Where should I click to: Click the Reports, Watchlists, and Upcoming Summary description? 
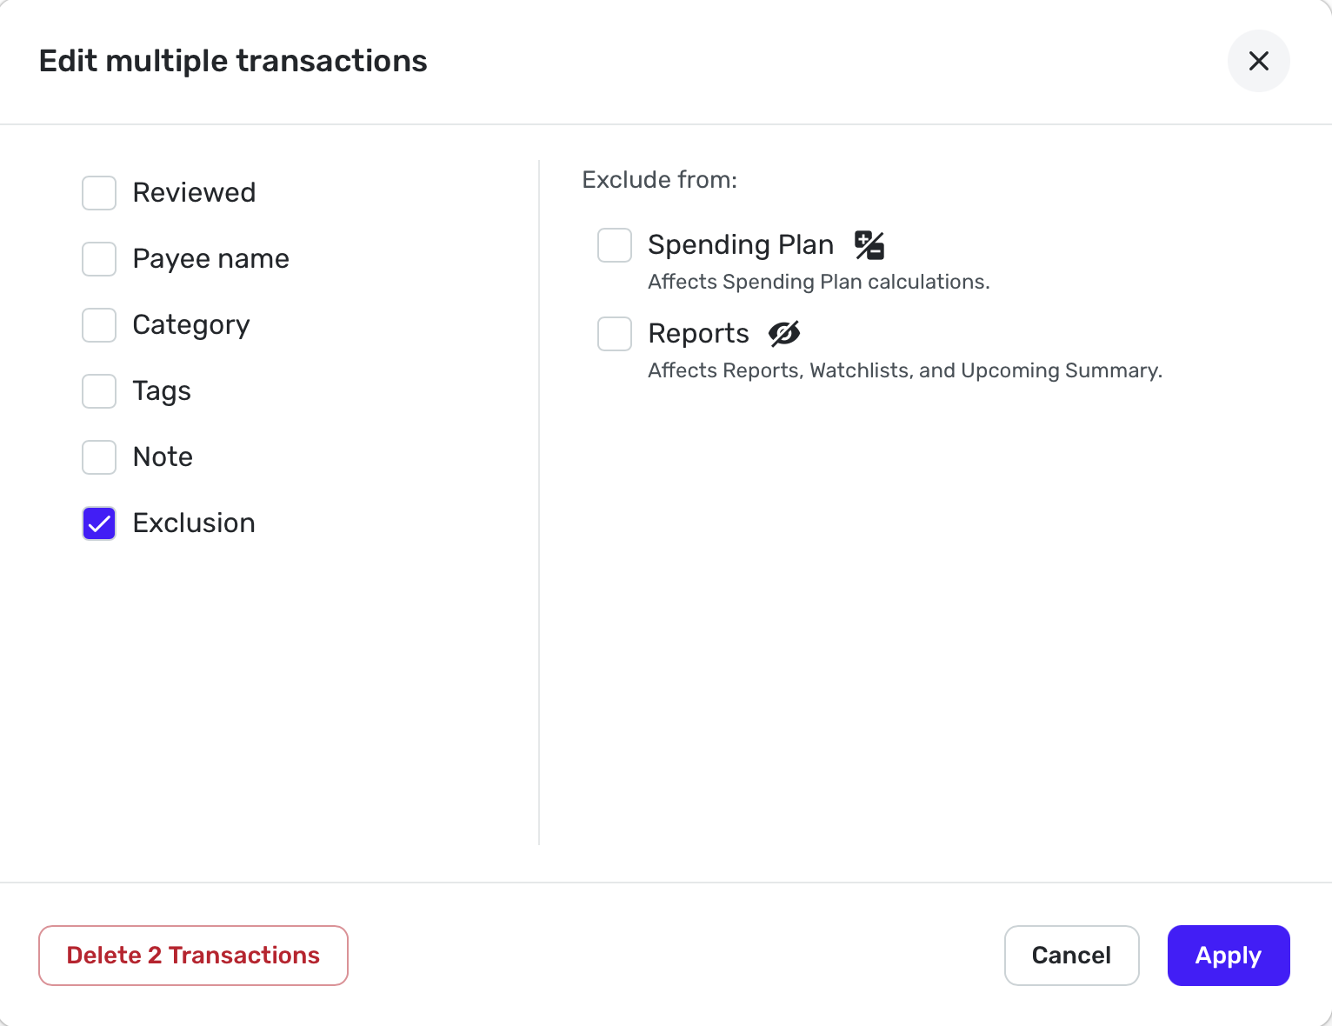[x=904, y=370]
